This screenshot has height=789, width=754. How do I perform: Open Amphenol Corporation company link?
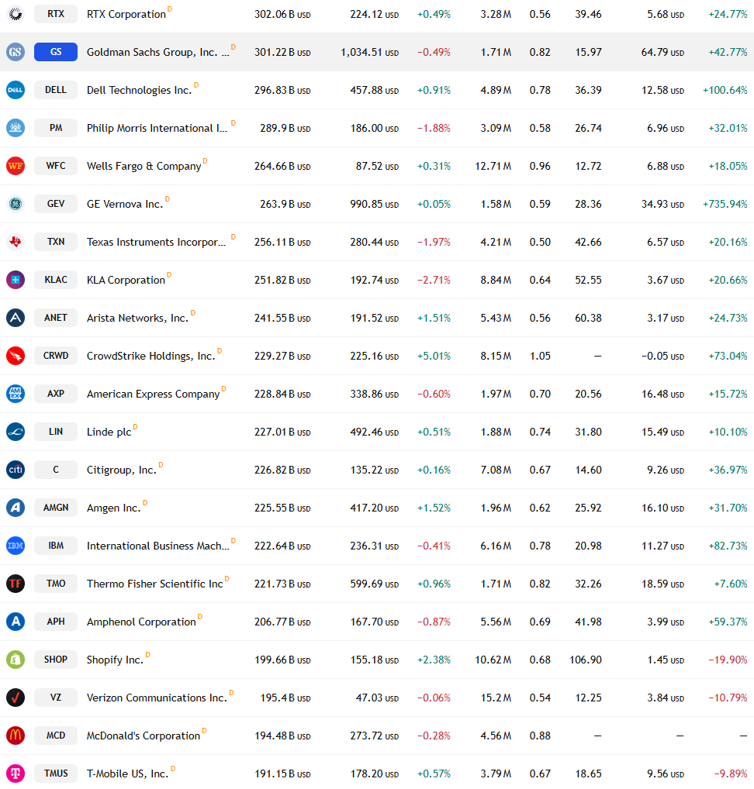click(x=141, y=622)
